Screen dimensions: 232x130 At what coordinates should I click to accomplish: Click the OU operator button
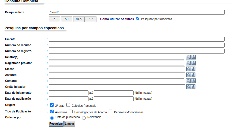[x=66, y=19]
